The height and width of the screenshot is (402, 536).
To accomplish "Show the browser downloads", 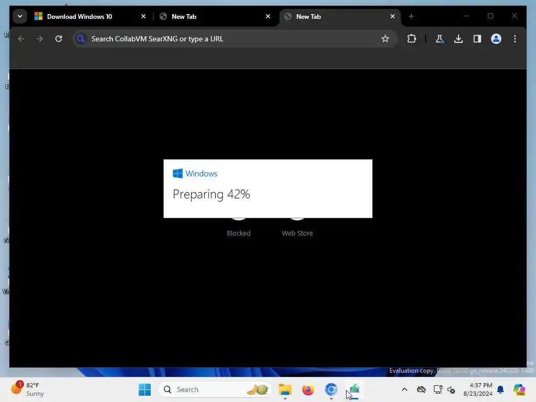I will tap(459, 39).
